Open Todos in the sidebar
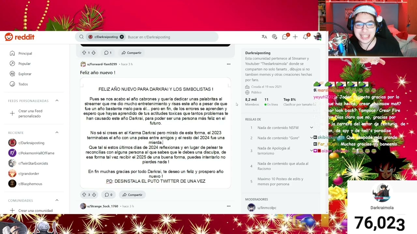Viewport: 417px width, 234px height. 23,84
